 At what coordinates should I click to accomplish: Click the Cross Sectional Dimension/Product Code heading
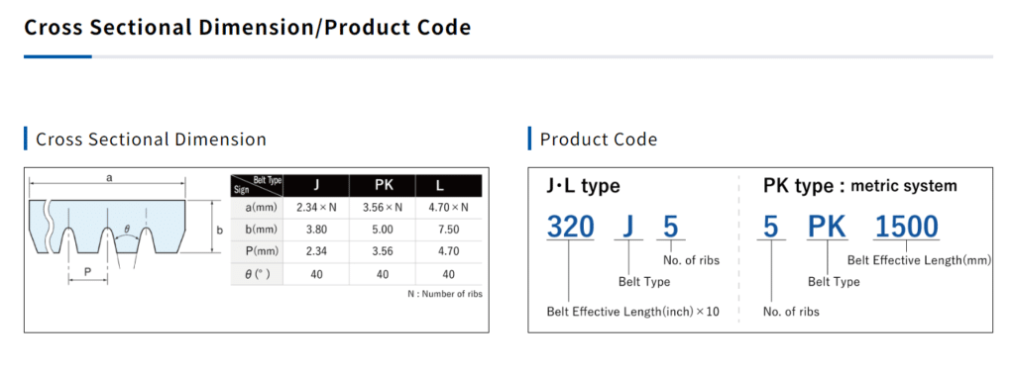coord(247,28)
